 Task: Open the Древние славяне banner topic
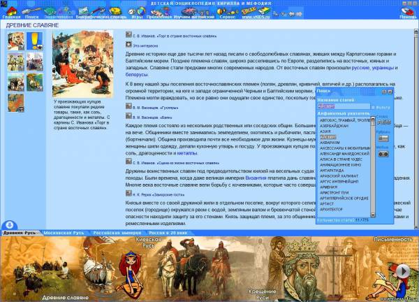tap(66, 297)
